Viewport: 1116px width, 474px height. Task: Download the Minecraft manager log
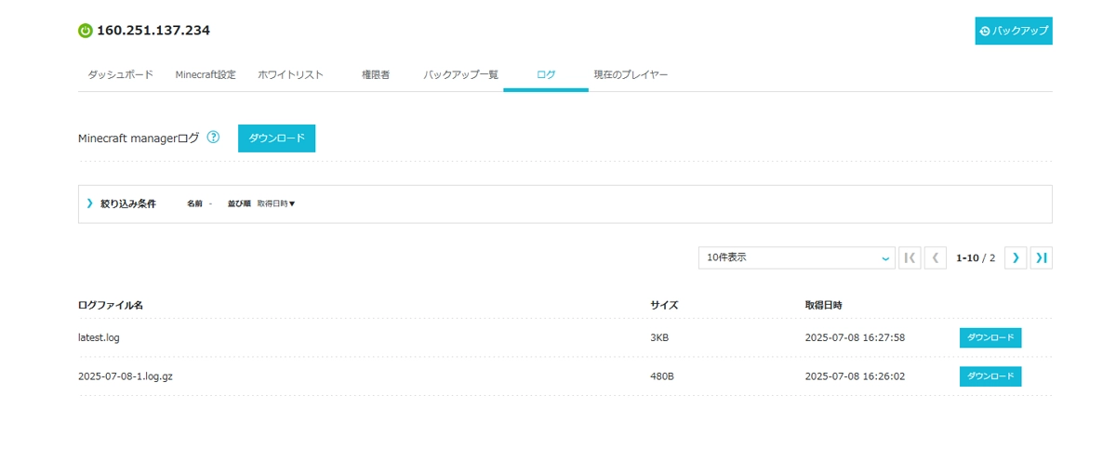point(276,138)
